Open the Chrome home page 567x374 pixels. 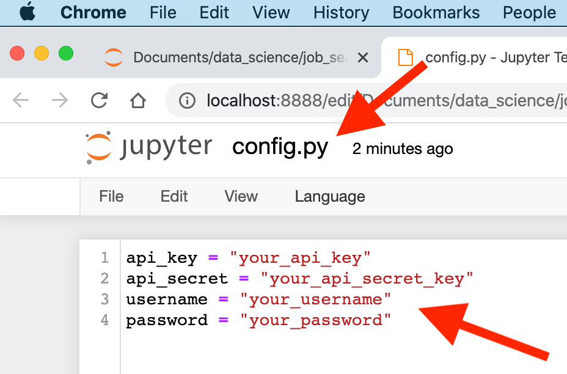[x=137, y=101]
